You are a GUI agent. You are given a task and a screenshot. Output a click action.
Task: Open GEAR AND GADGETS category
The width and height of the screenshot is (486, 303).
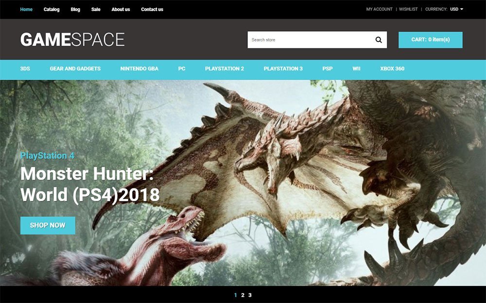pyautogui.click(x=75, y=69)
